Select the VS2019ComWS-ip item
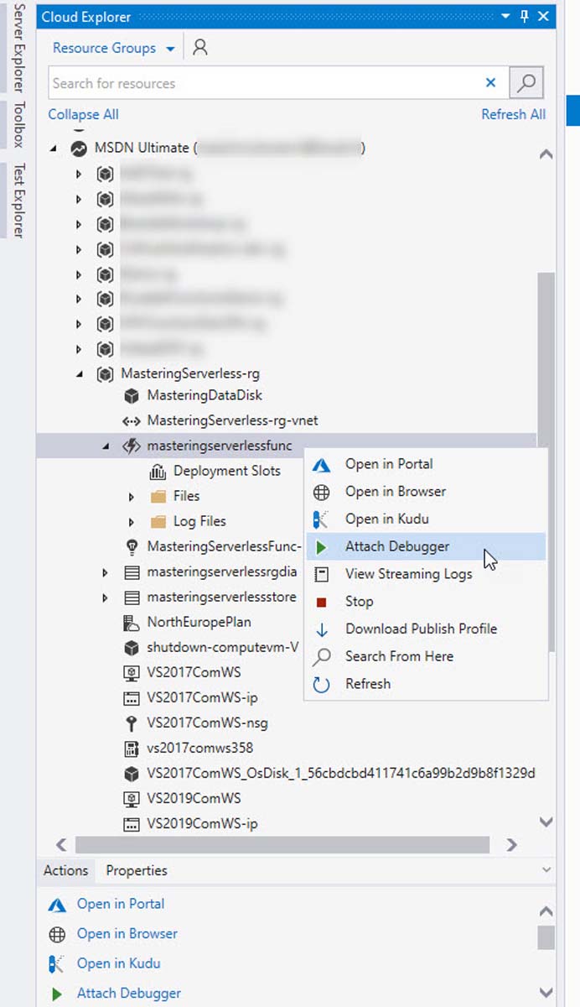 202,823
